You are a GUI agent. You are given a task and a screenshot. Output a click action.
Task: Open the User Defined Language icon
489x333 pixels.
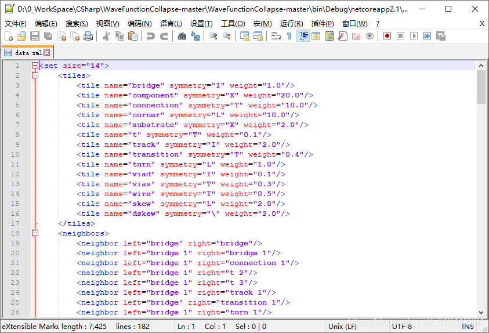click(x=316, y=36)
